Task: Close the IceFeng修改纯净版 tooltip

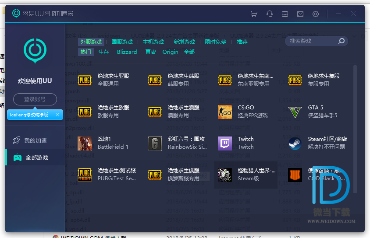Action: (x=57, y=115)
